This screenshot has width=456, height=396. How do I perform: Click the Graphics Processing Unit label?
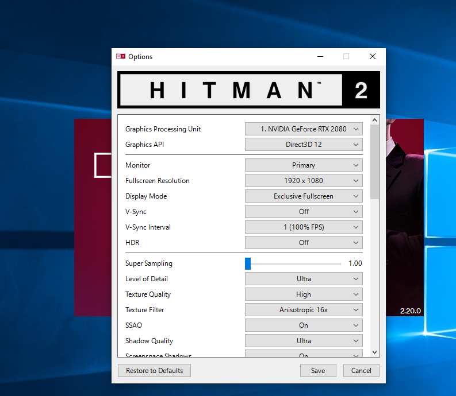click(x=163, y=129)
